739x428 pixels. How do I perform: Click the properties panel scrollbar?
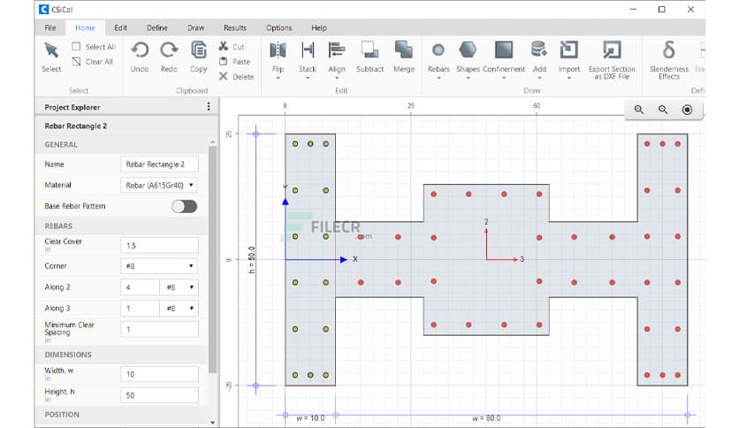(212, 259)
